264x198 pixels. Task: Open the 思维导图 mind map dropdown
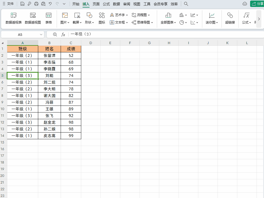click(x=142, y=22)
